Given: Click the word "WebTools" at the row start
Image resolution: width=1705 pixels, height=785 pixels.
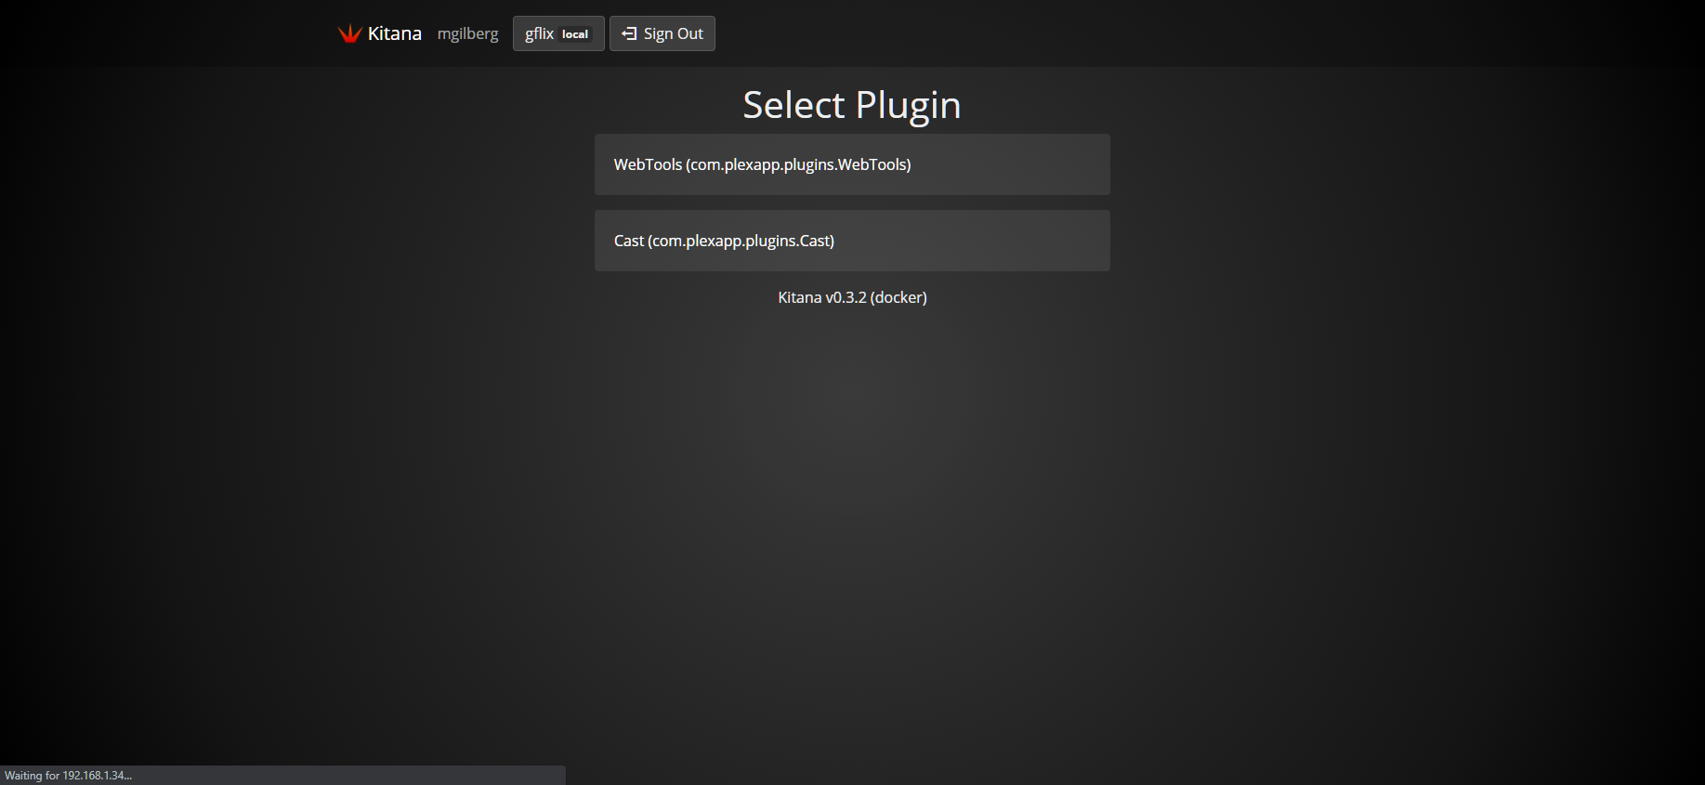Looking at the screenshot, I should pyautogui.click(x=648, y=164).
